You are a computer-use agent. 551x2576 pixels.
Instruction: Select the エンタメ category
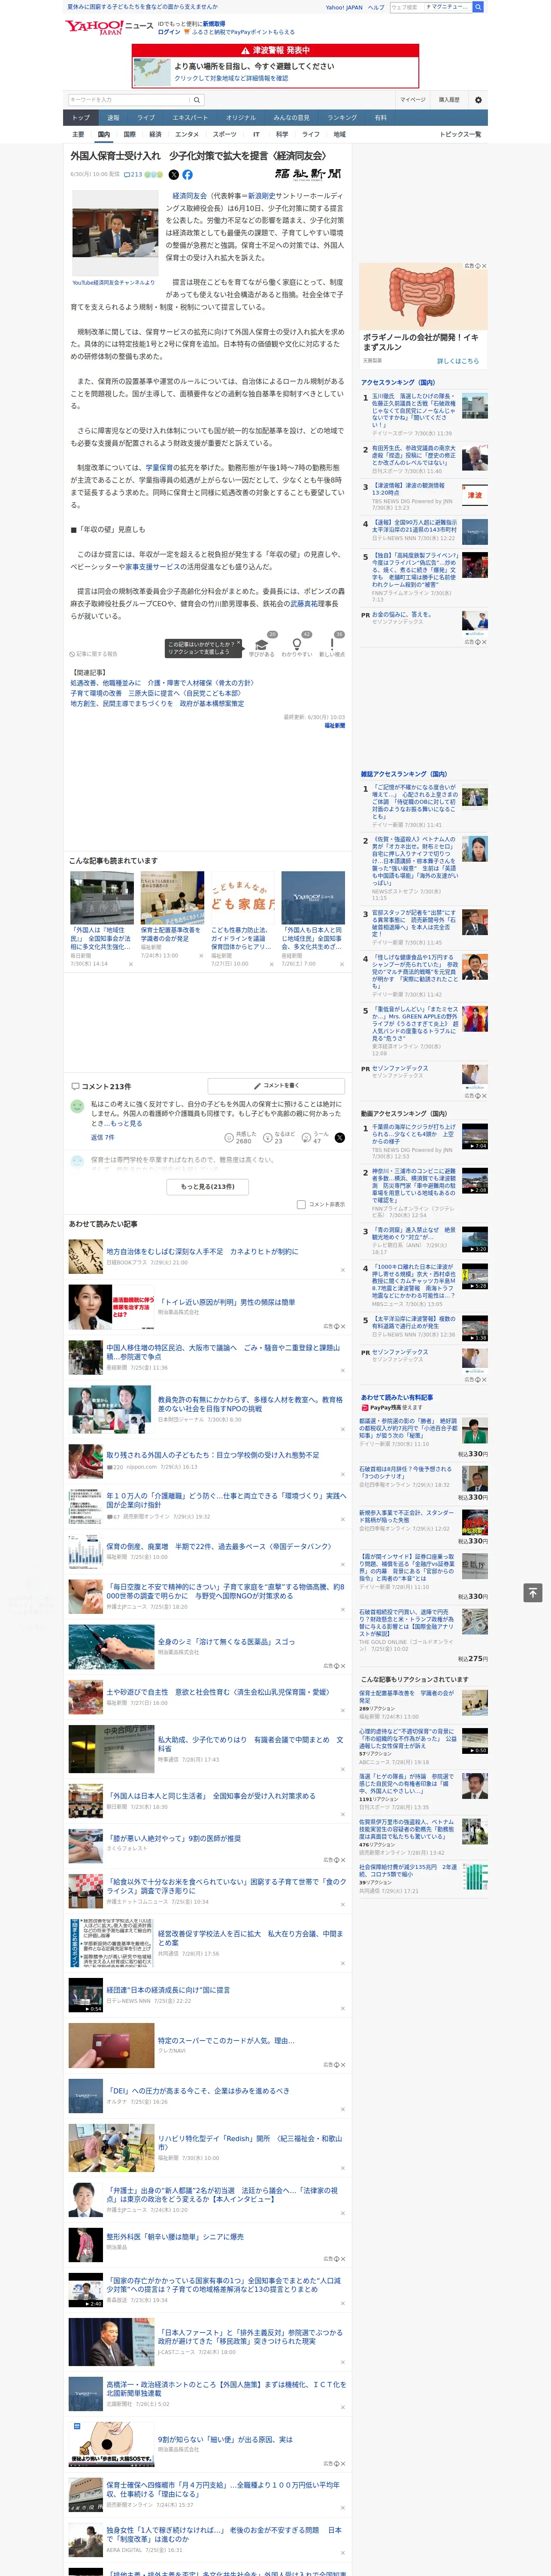187,134
